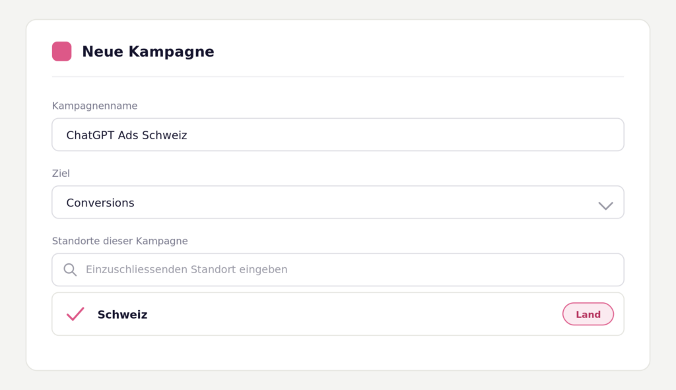The height and width of the screenshot is (390, 676).
Task: Click the Land badge on Schweiz row
Action: [x=588, y=314]
